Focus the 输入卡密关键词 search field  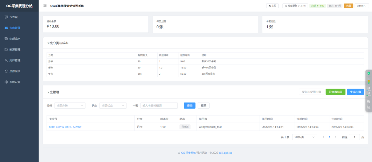tap(159, 105)
